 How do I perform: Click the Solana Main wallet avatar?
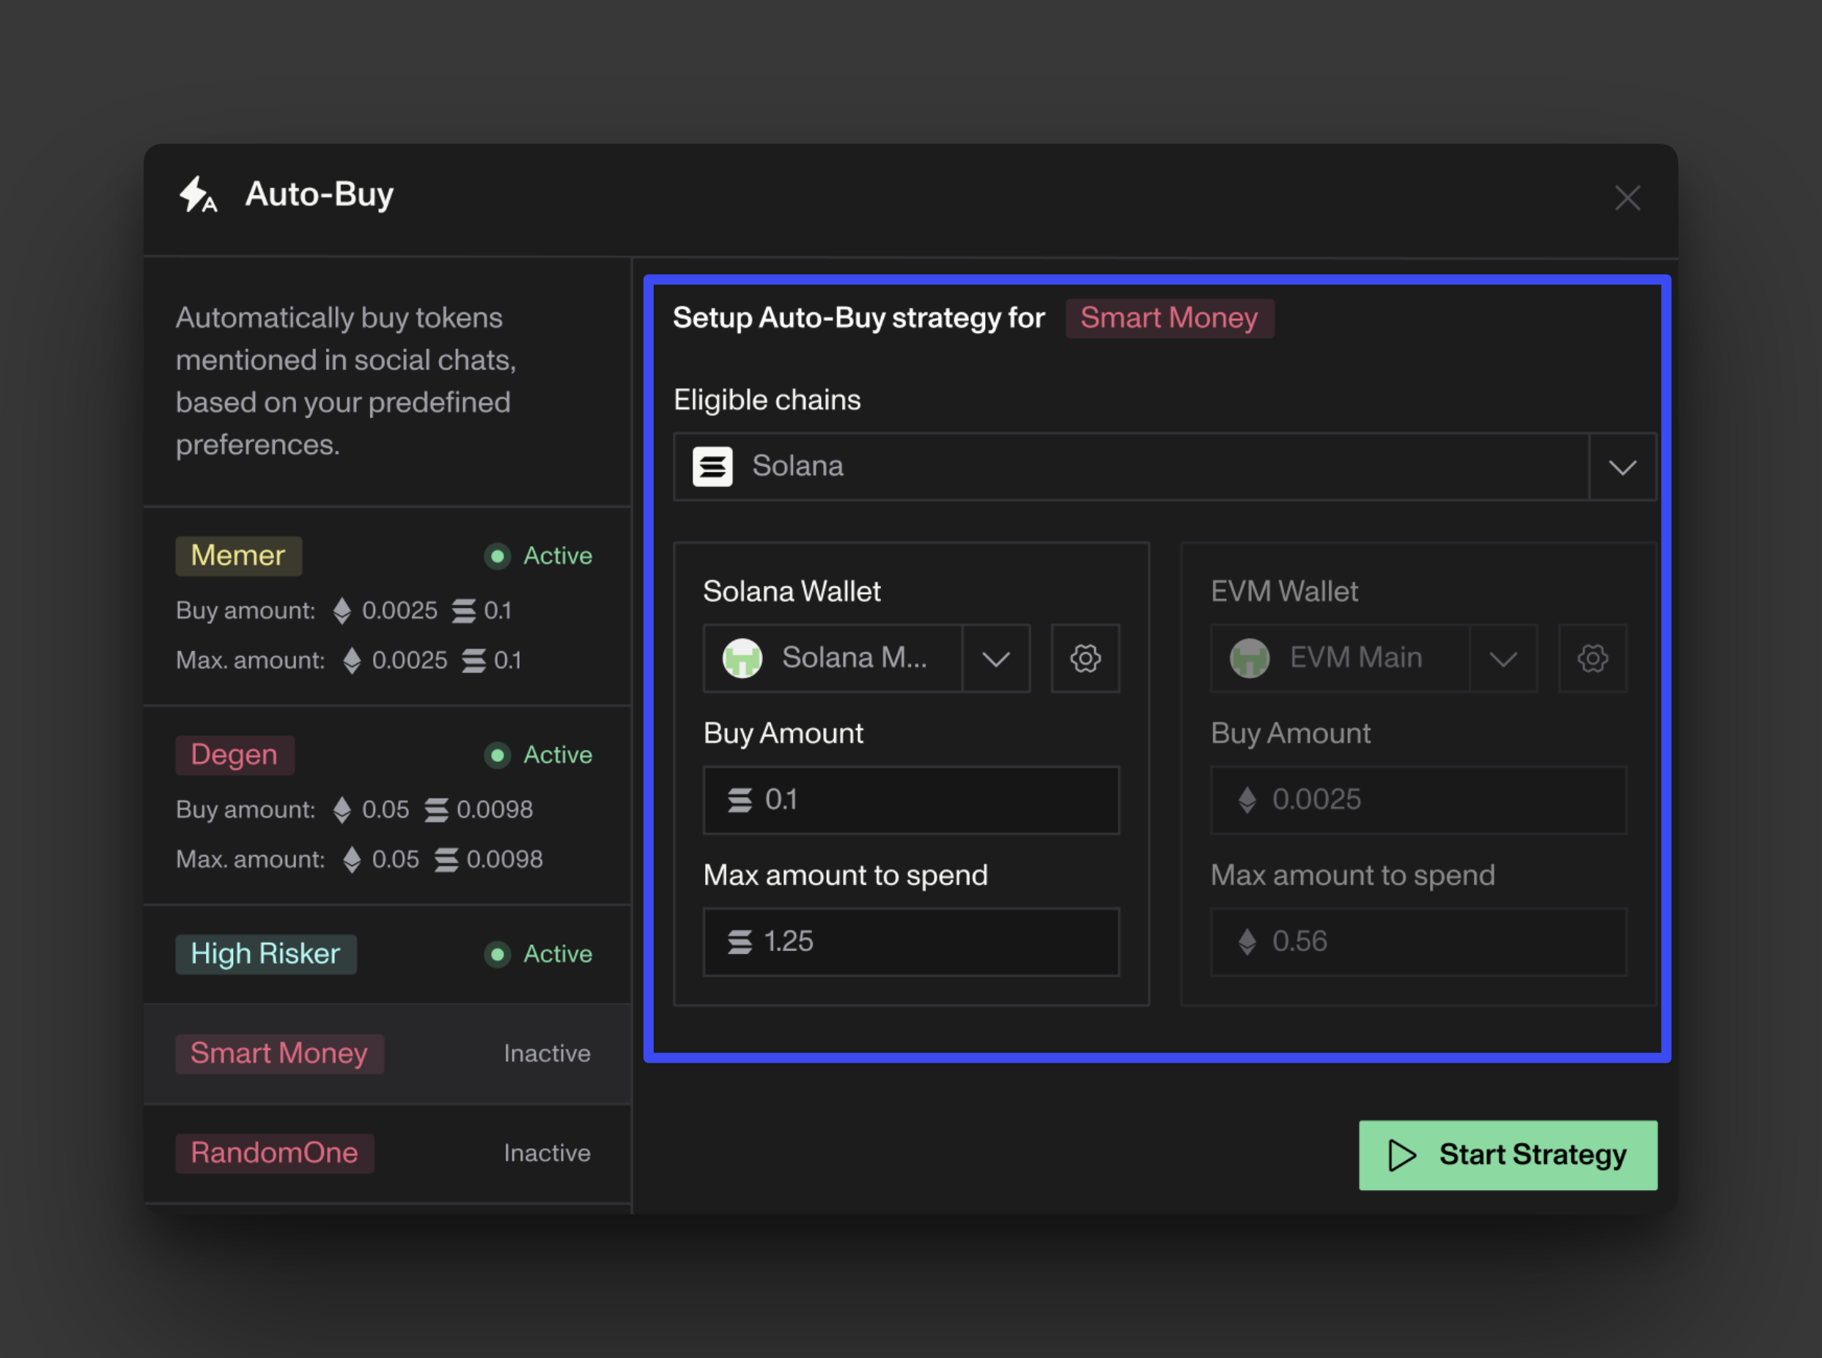(x=742, y=658)
